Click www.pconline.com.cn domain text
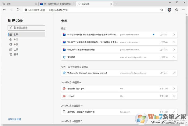 pos(129,42)
